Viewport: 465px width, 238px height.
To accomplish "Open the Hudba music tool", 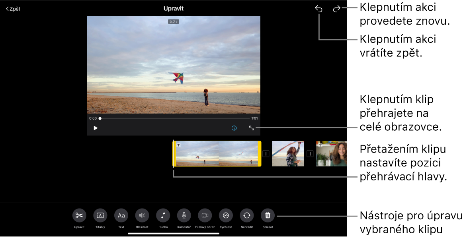I will click(x=163, y=215).
